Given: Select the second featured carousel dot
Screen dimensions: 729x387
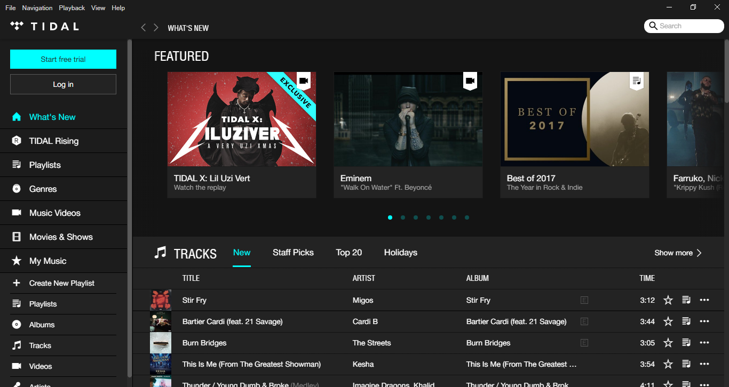Looking at the screenshot, I should click(403, 217).
